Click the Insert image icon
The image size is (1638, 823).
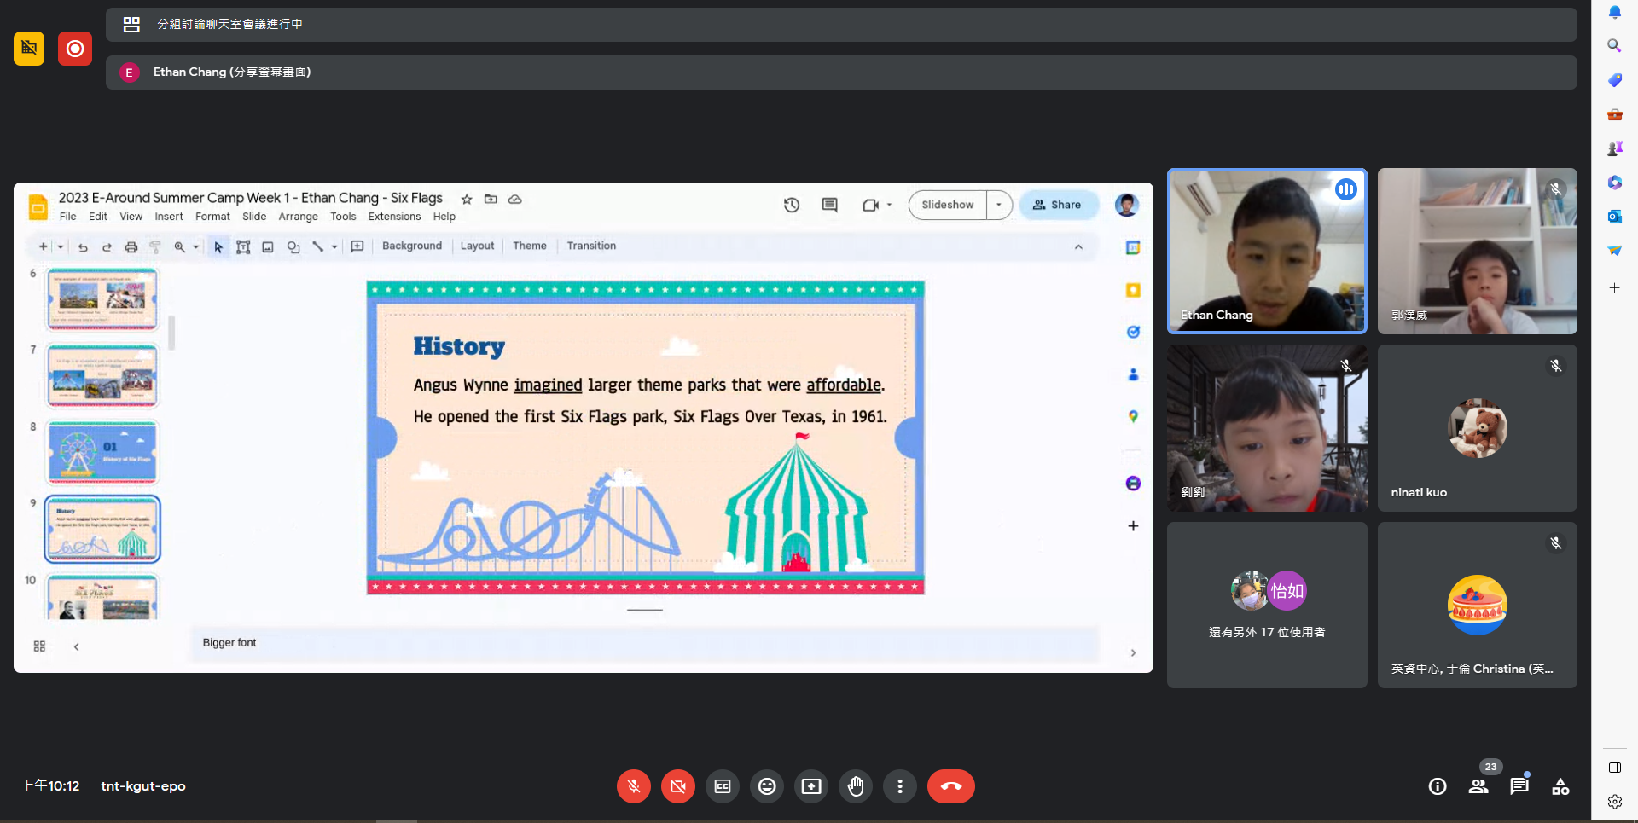(268, 246)
